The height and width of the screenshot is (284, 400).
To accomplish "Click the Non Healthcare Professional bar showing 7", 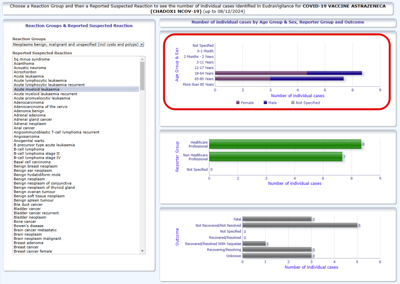I will [x=276, y=157].
